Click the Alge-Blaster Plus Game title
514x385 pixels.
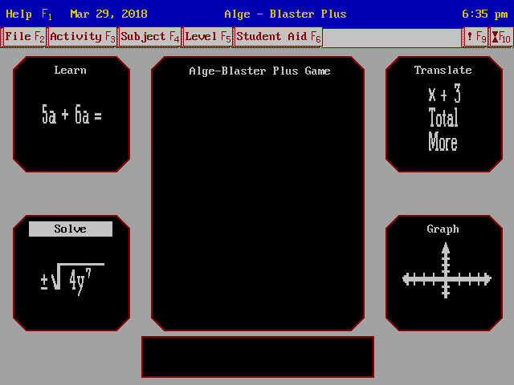[259, 71]
